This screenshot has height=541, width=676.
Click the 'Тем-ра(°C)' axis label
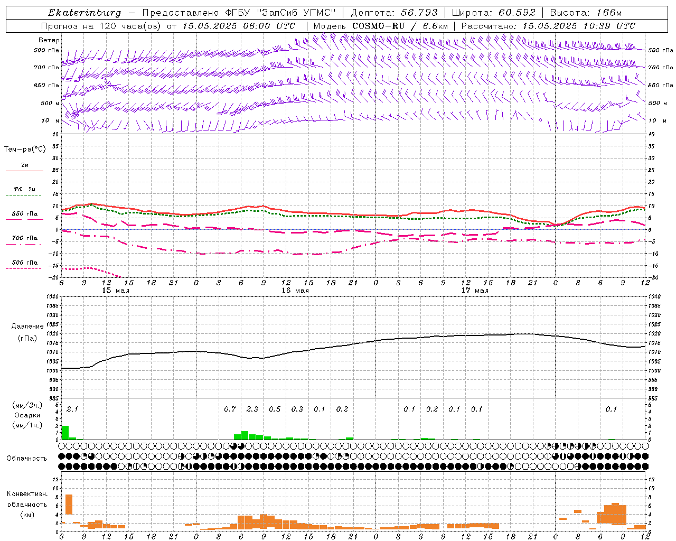[25, 150]
